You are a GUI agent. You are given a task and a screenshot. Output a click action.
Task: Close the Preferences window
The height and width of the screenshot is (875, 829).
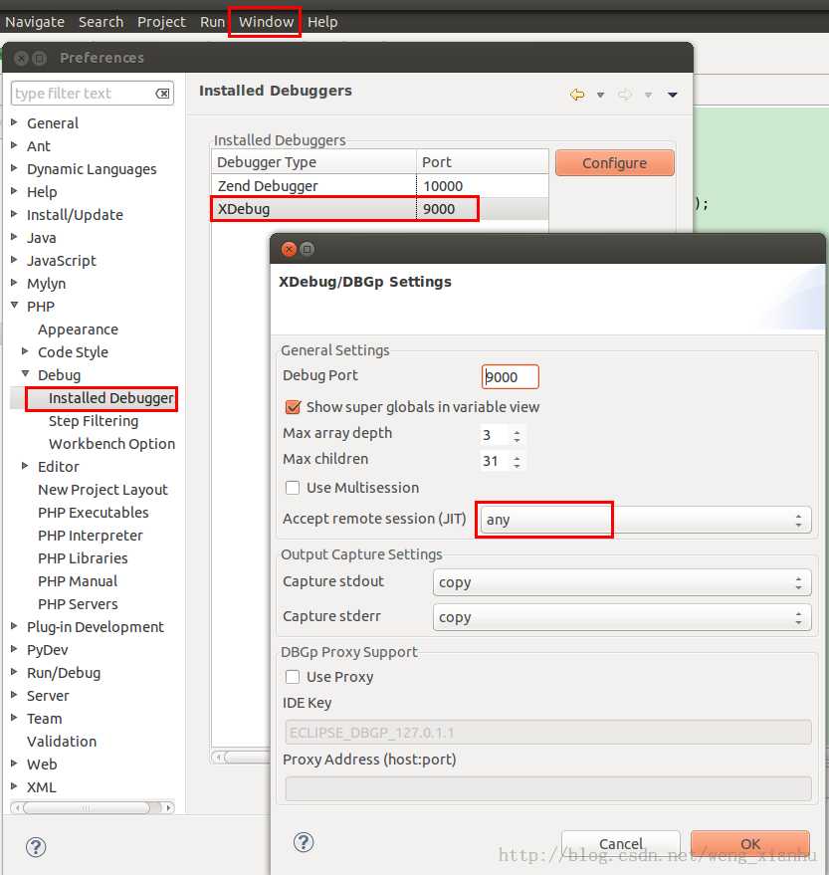21,58
